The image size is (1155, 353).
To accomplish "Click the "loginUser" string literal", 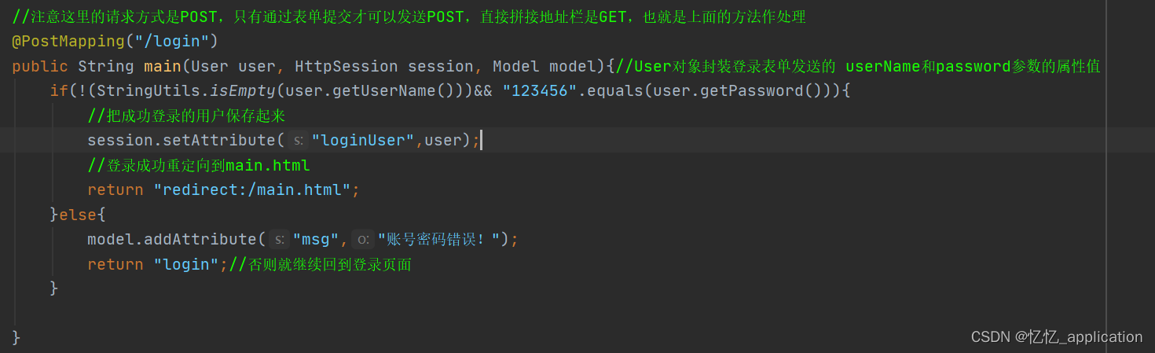I will pos(363,141).
